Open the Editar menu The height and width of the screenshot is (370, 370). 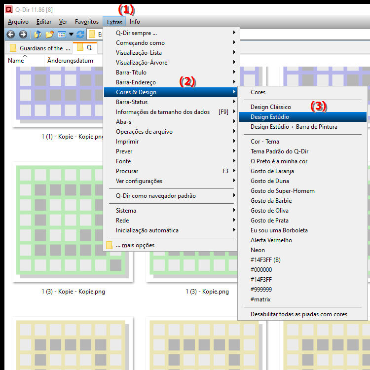(44, 22)
